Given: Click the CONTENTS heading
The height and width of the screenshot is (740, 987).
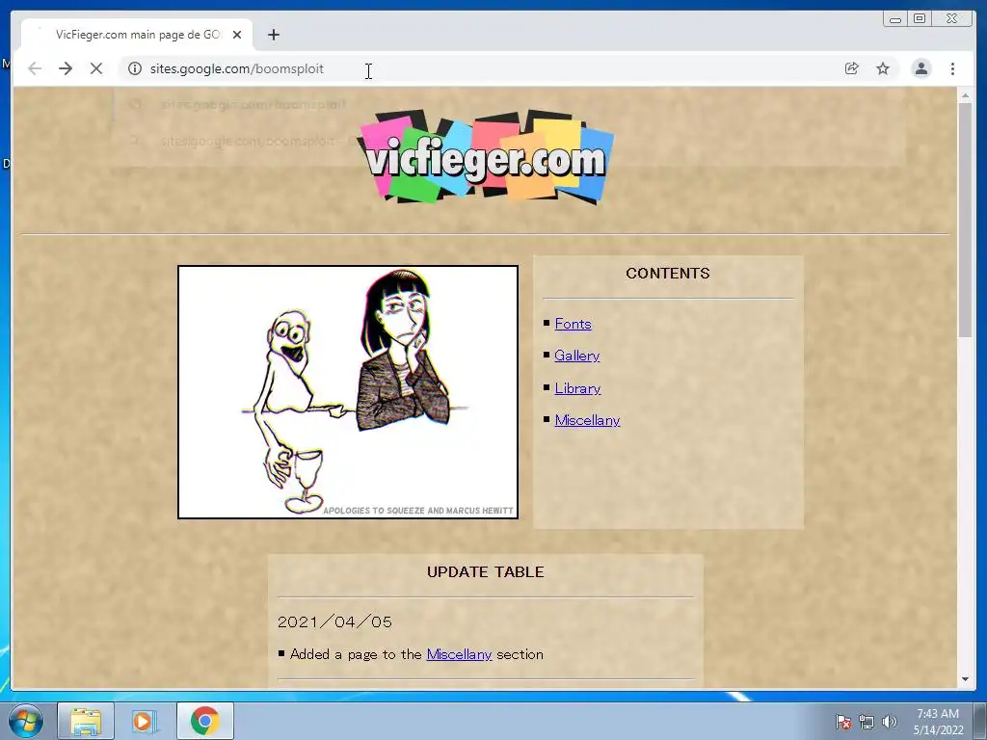Looking at the screenshot, I should coord(668,273).
